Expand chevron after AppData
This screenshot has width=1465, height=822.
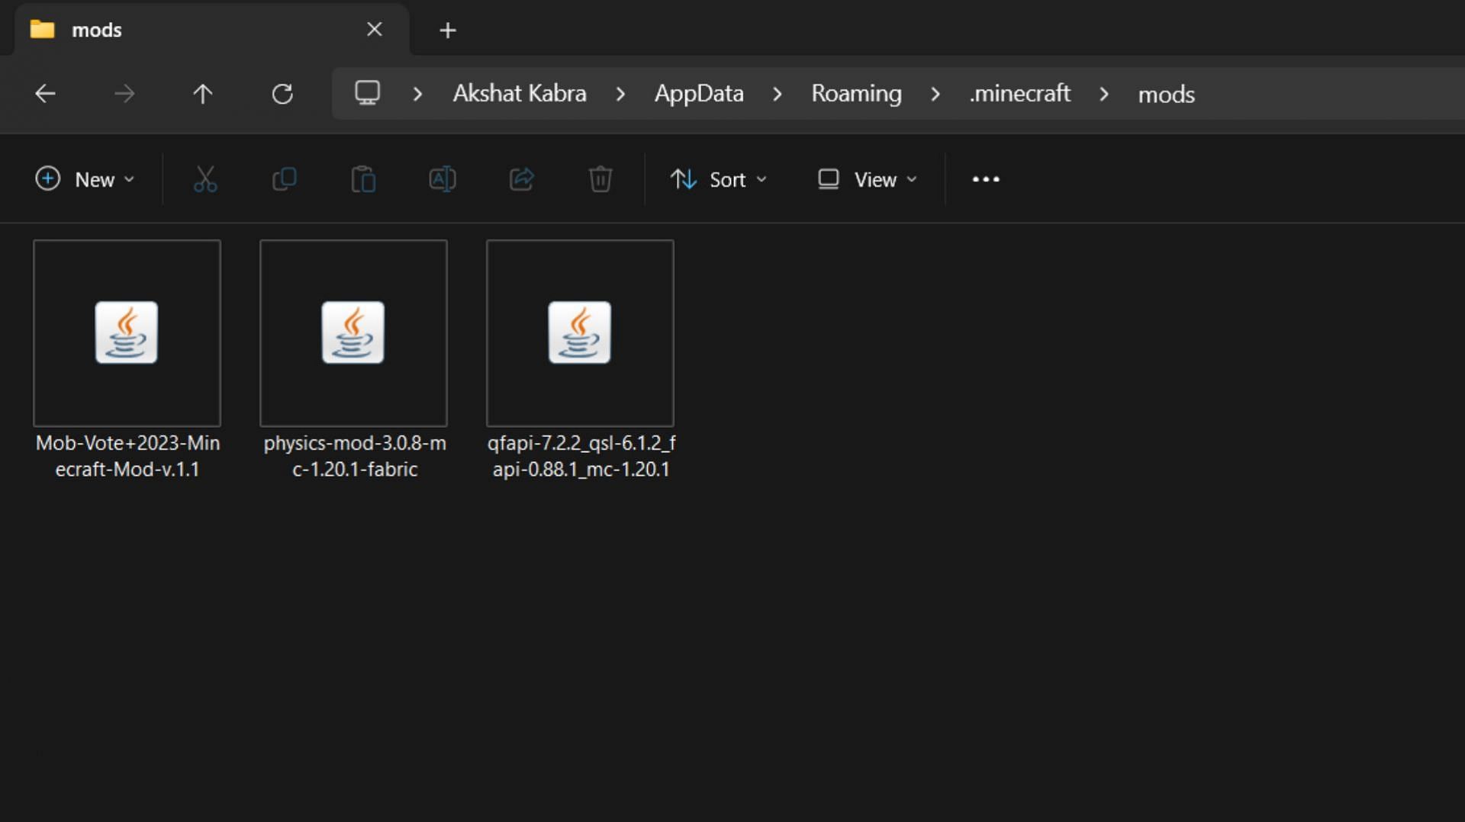[777, 94]
